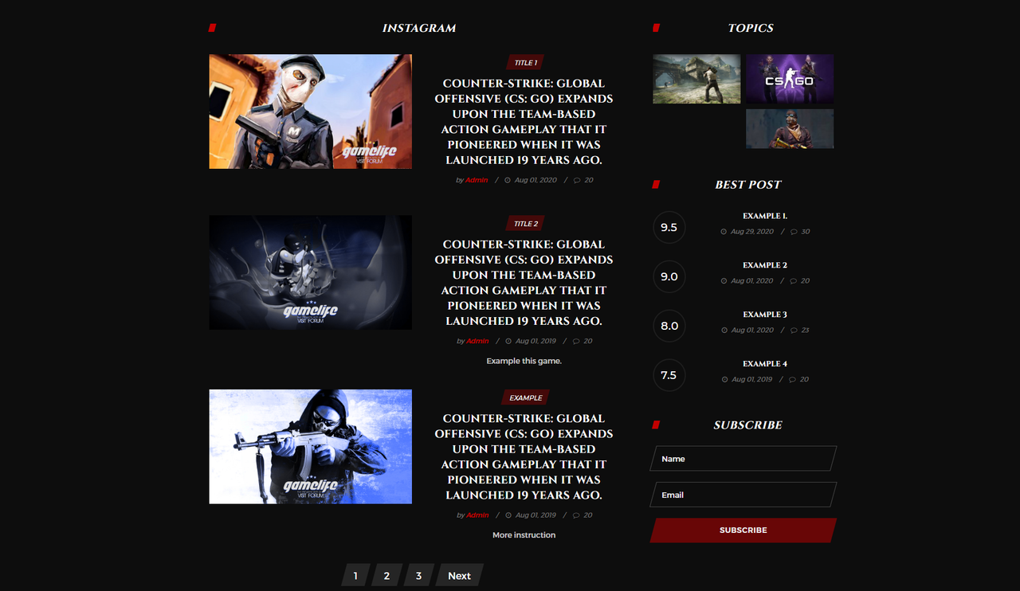Screen dimensions: 1020x591
Task: Click the 9.5 score circle
Action: pyautogui.click(x=669, y=227)
